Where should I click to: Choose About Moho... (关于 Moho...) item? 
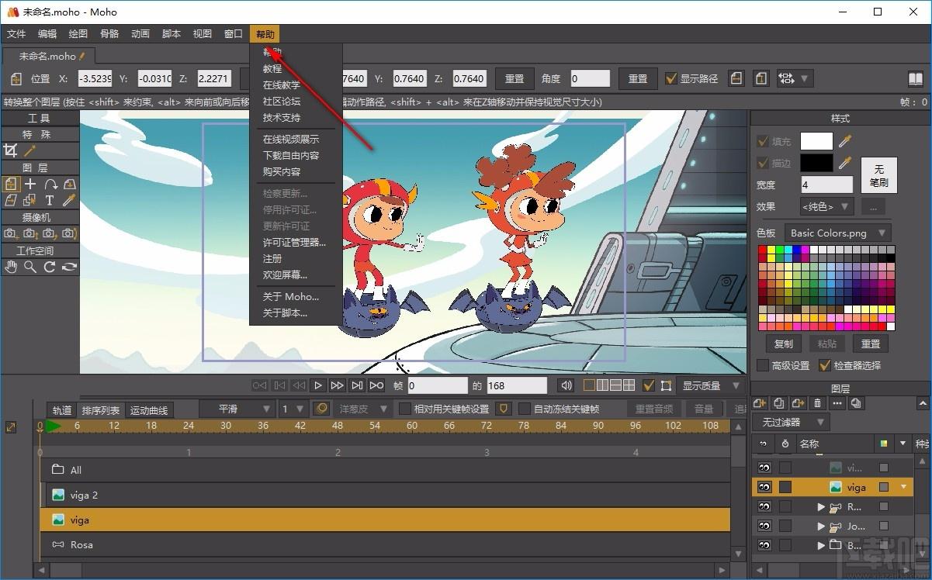click(x=291, y=297)
